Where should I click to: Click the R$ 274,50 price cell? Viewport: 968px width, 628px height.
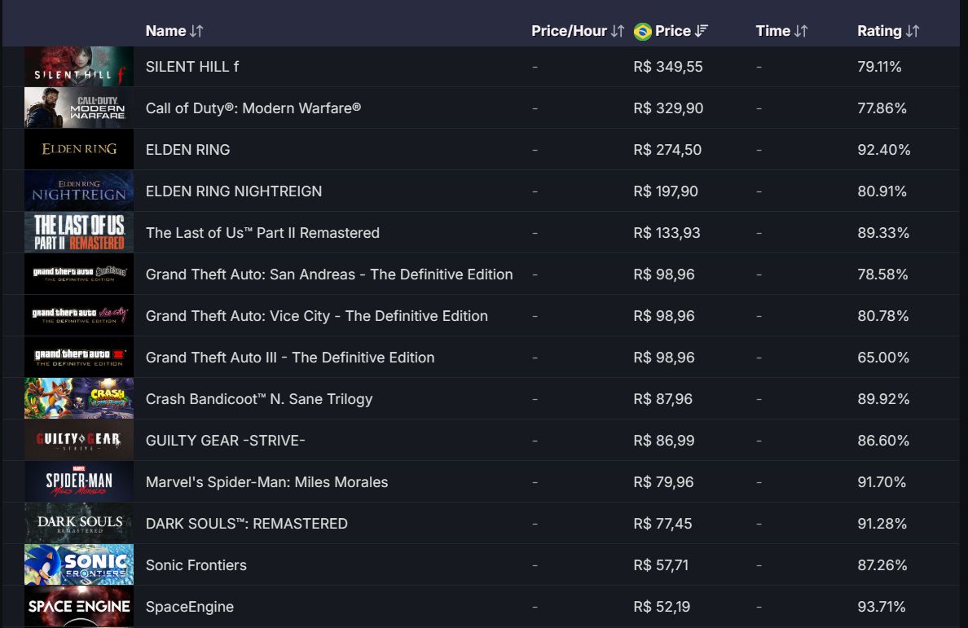667,149
